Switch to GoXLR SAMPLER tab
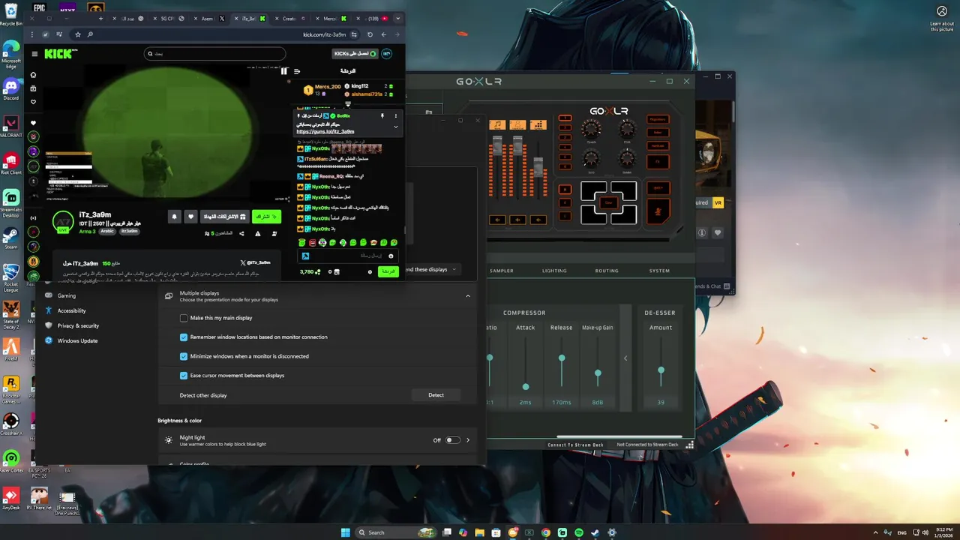Viewport: 960px width, 540px height. (502, 271)
